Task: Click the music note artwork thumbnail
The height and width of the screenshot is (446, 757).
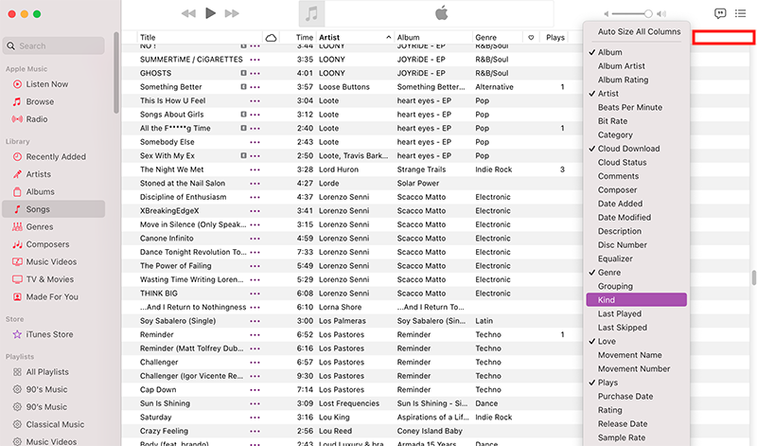Action: 311,13
